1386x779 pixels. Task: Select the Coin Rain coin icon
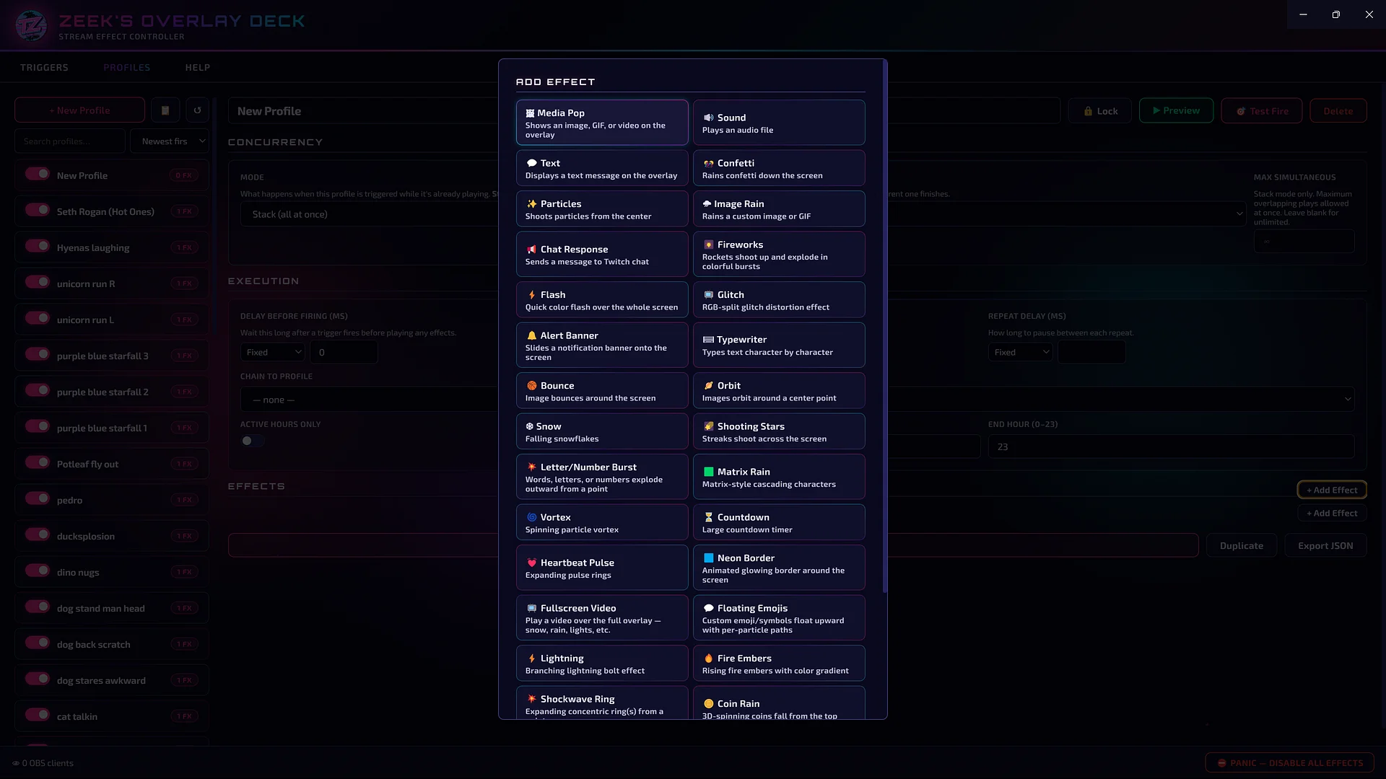[x=708, y=704]
